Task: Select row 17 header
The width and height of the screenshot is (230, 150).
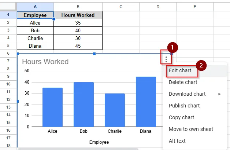Action: [x=8, y=138]
